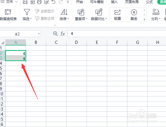Expand the data type gallery more arrow

(x=144, y=20)
